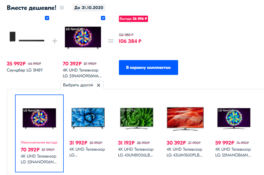Uncheck the soundbar LG SN8Y checkbox
The width and height of the screenshot is (264, 175).
coord(47,18)
